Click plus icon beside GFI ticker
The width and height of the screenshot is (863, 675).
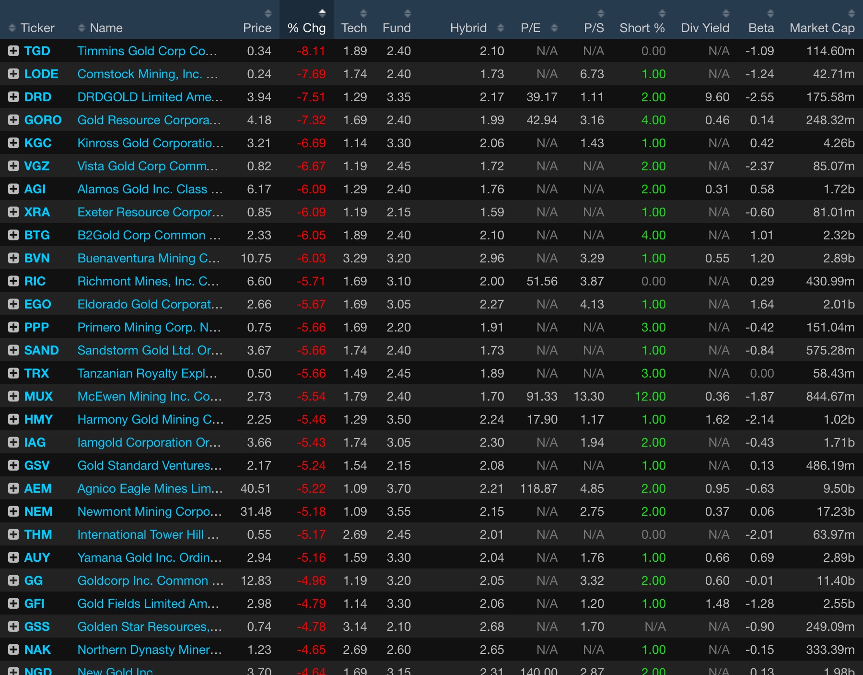[x=13, y=604]
